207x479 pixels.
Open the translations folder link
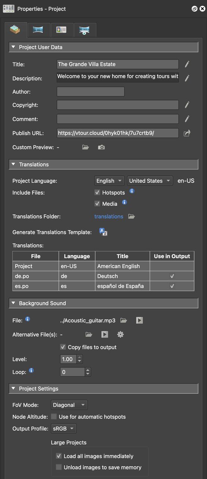coord(109,216)
